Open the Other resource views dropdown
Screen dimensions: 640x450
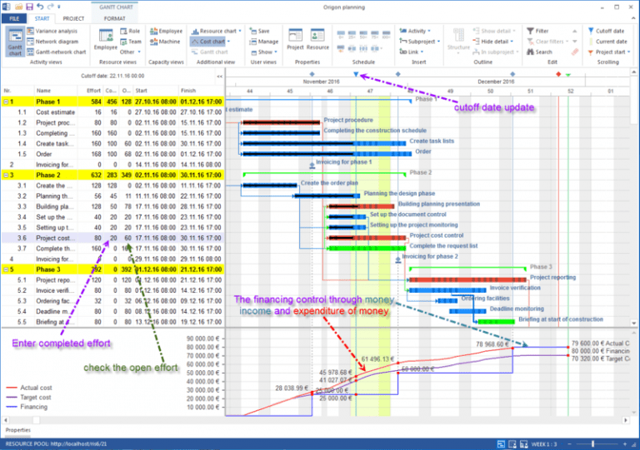130,52
